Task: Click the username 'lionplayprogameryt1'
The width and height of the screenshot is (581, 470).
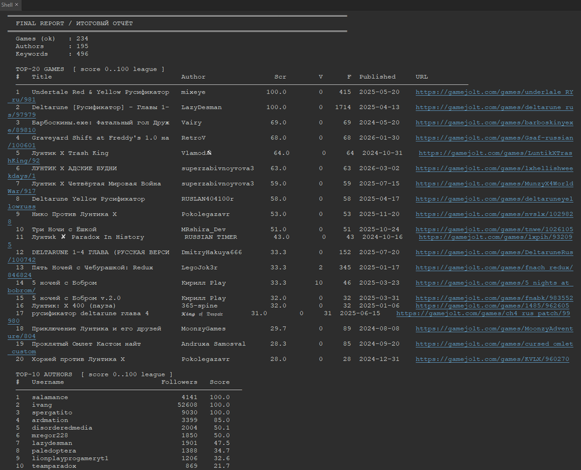Action: 70,458
